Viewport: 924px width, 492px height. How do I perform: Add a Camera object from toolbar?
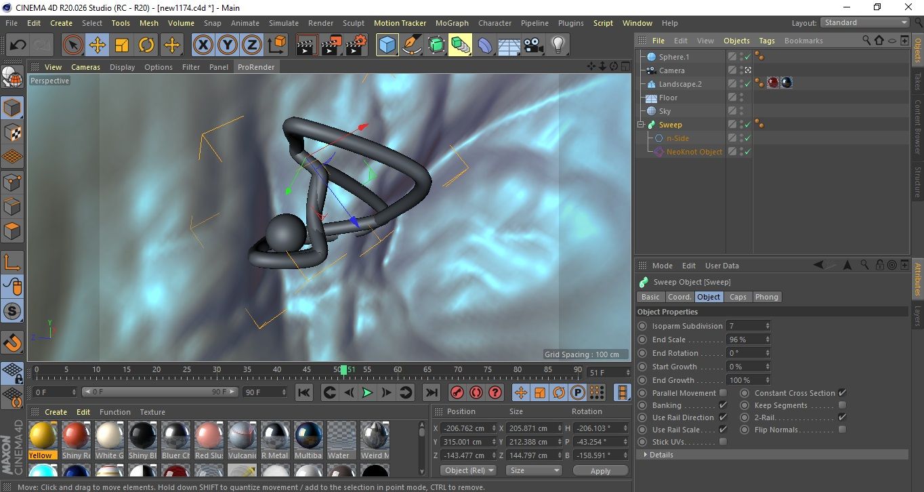tap(534, 45)
